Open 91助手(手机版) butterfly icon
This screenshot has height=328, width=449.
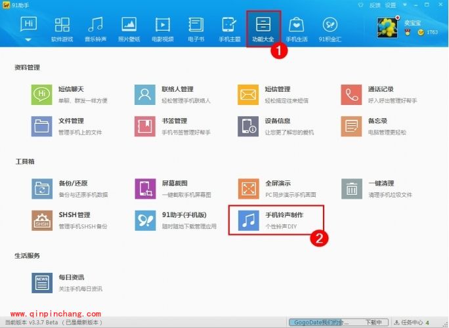coord(145,220)
